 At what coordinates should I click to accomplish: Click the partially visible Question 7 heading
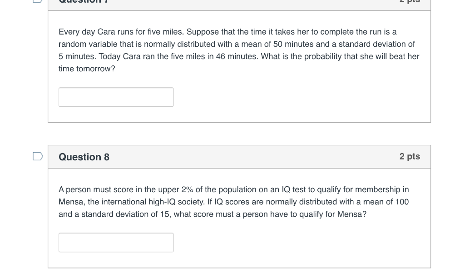pyautogui.click(x=84, y=1)
